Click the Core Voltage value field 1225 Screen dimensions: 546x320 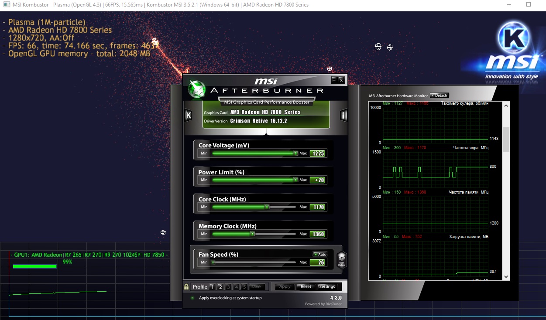pos(317,153)
